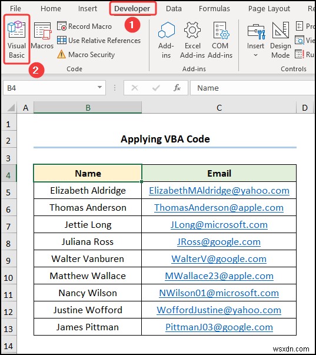Screen dimensions: 316x355
Task: Expand the Name Box dropdown arrow
Action: pyautogui.click(x=99, y=87)
